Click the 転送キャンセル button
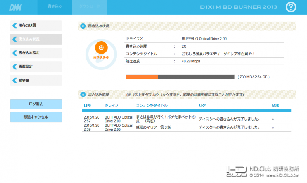 pos(36,117)
